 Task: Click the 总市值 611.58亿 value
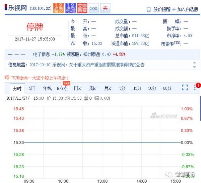[x=140, y=36]
